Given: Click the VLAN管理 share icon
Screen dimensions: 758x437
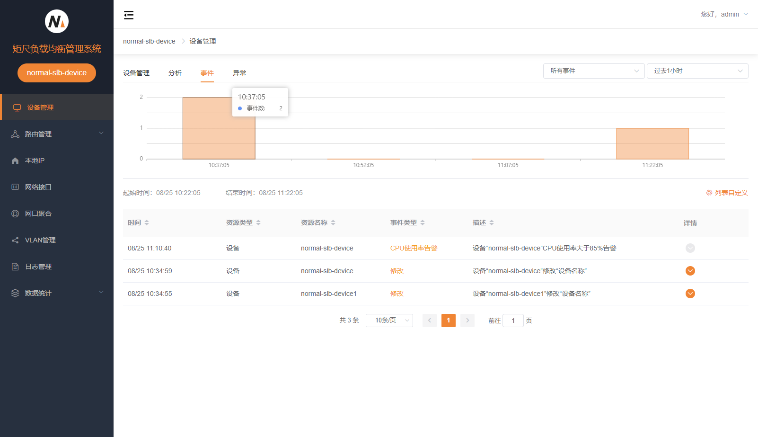Looking at the screenshot, I should pyautogui.click(x=15, y=240).
